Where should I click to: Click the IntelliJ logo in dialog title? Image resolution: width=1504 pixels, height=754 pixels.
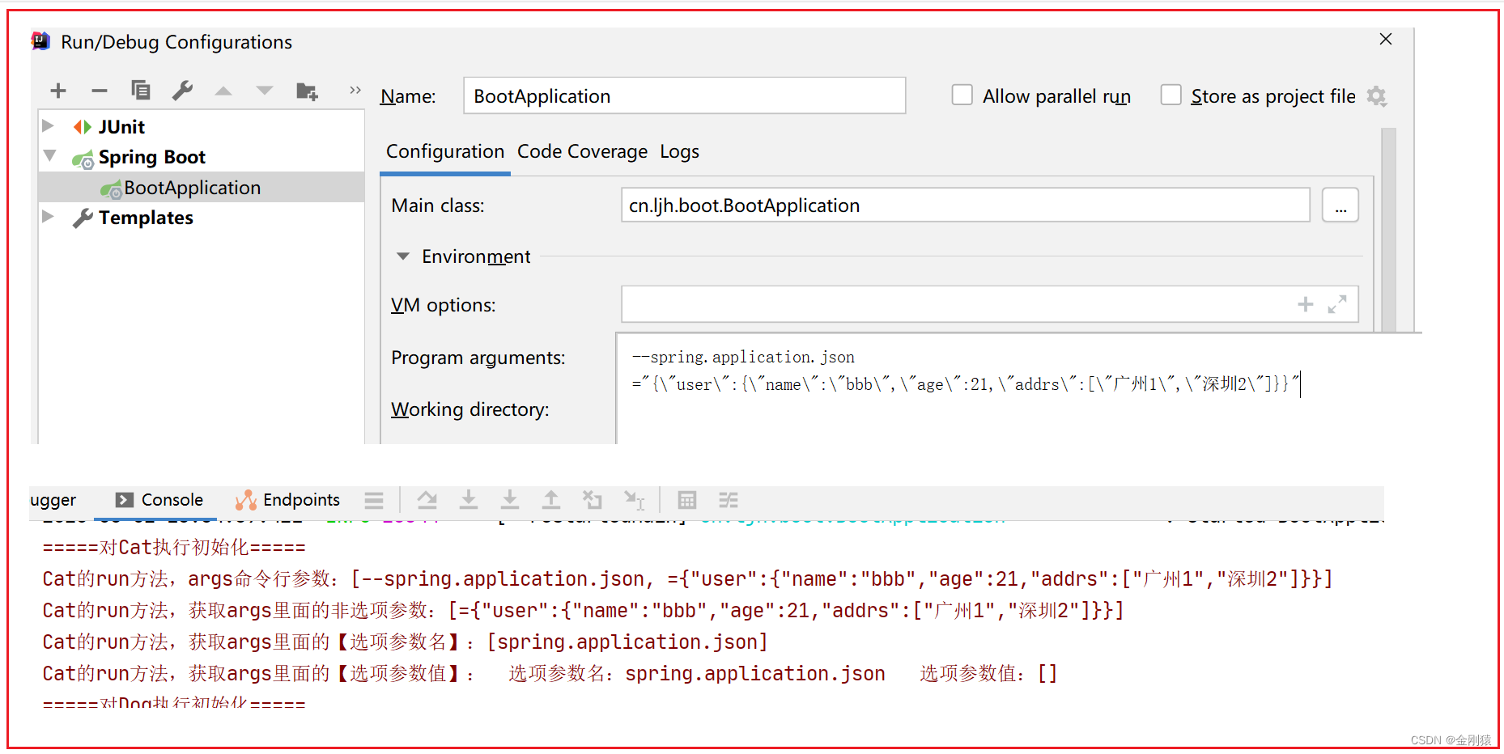[x=41, y=40]
